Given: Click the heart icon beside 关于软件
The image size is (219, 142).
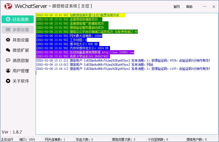Looking at the screenshot, I should (8, 81).
